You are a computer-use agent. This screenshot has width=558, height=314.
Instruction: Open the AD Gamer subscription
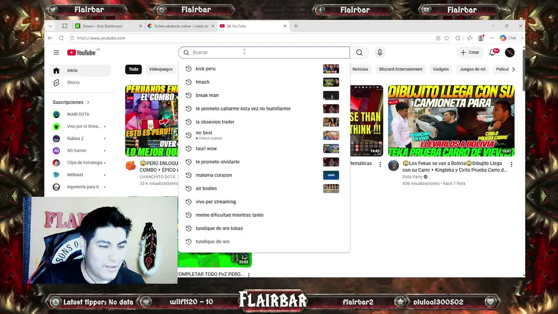point(79,150)
